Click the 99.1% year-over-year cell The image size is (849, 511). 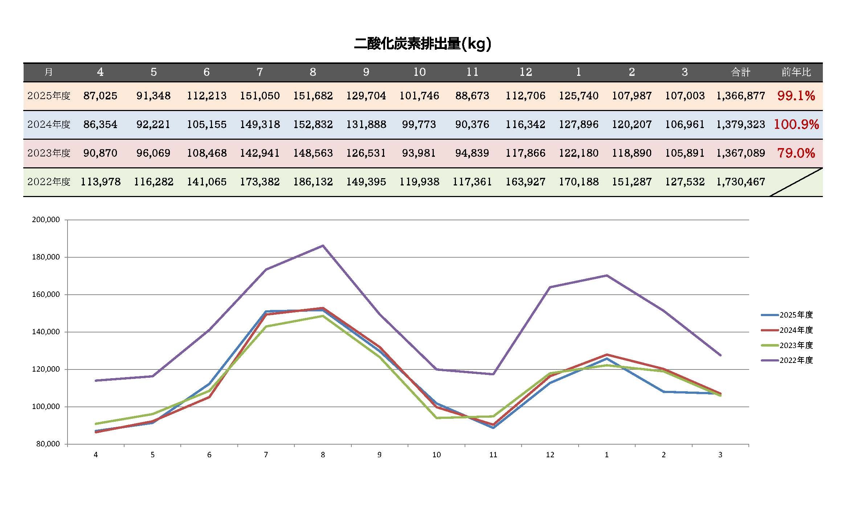click(x=796, y=96)
